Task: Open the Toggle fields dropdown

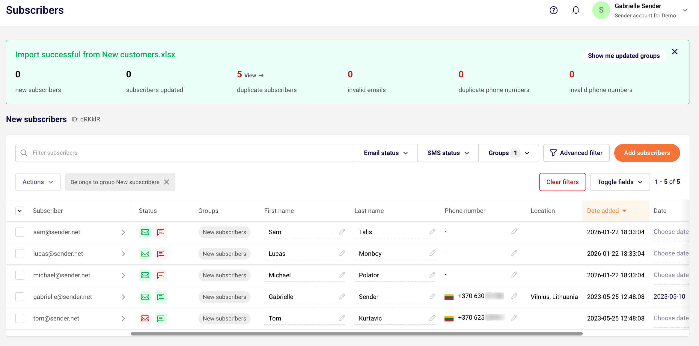Action: 620,182
